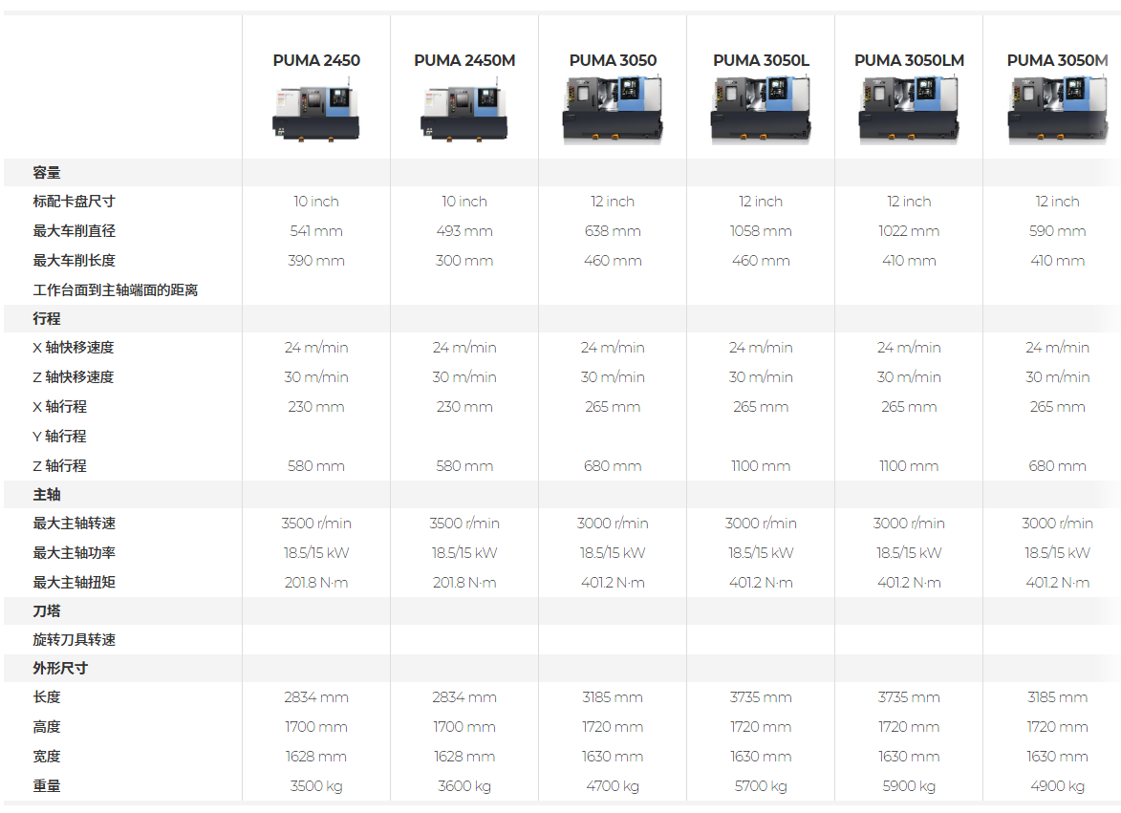The image size is (1121, 813).
Task: Select 12 inch chuck size under PUMA 3050M
Action: coord(1057,202)
